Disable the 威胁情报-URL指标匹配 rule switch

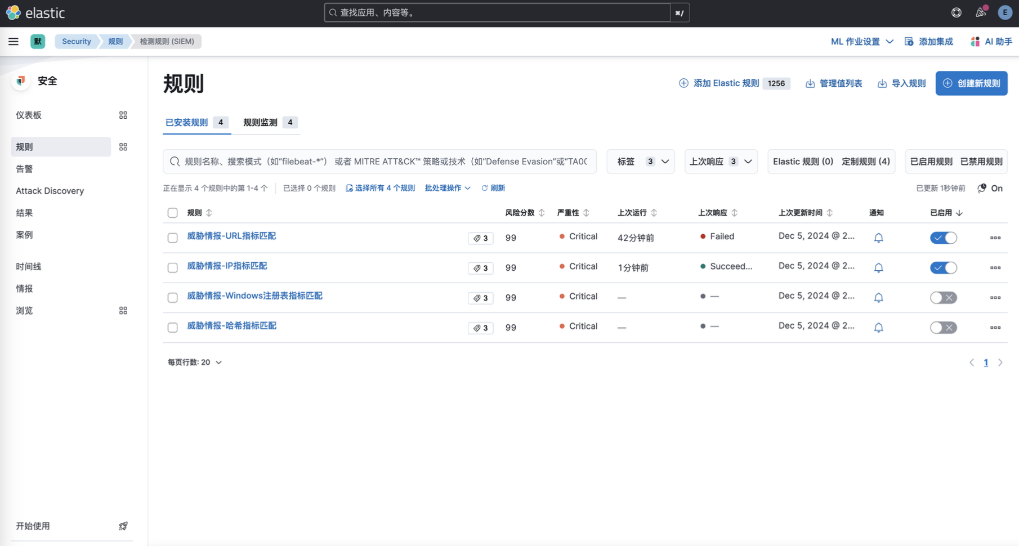[944, 238]
